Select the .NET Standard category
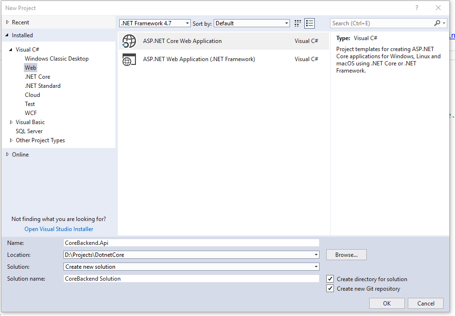 [42, 85]
